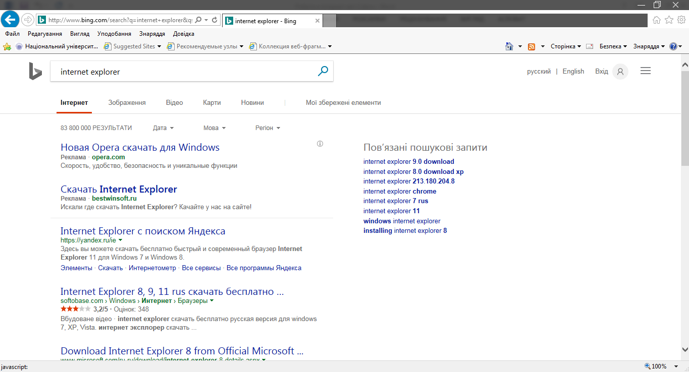Image resolution: width=689 pixels, height=372 pixels.
Task: Open favorites with the star icon
Action: pos(669,20)
